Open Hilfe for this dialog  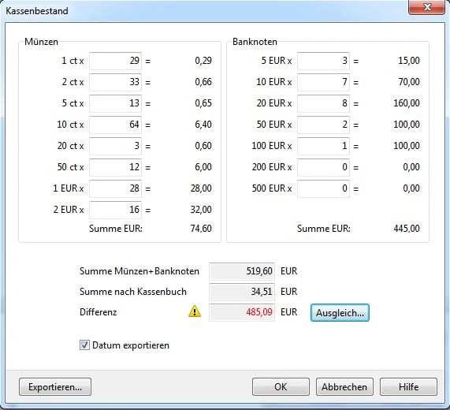point(408,387)
